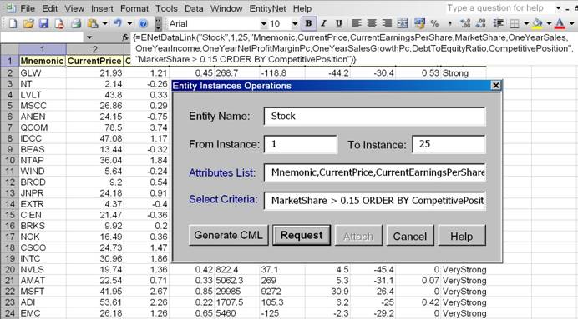Decrease decimal places

coord(480,24)
